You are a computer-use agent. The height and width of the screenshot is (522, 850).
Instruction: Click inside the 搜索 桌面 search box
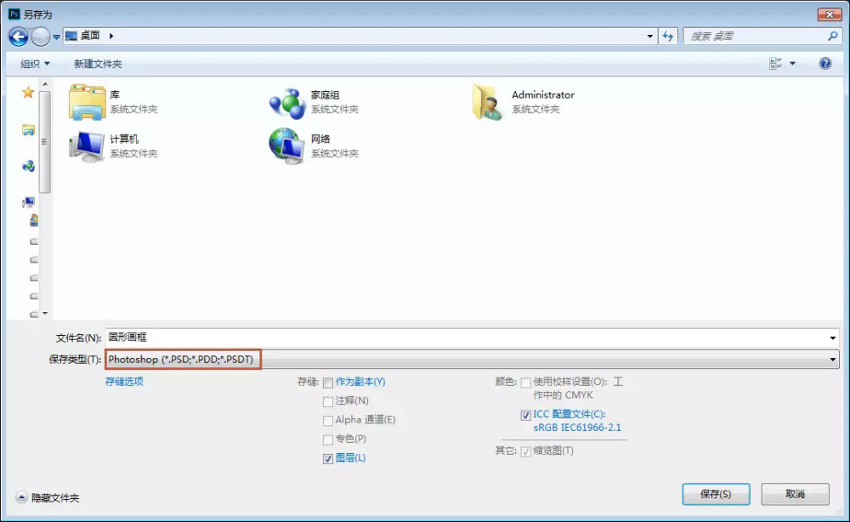click(756, 36)
